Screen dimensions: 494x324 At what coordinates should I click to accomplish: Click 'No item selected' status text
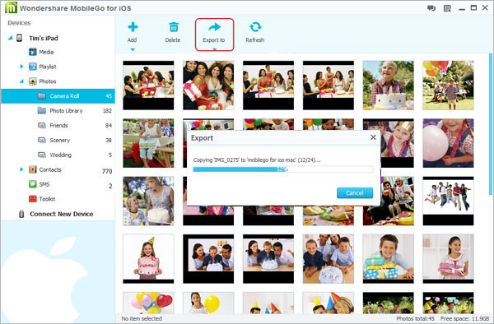click(142, 318)
